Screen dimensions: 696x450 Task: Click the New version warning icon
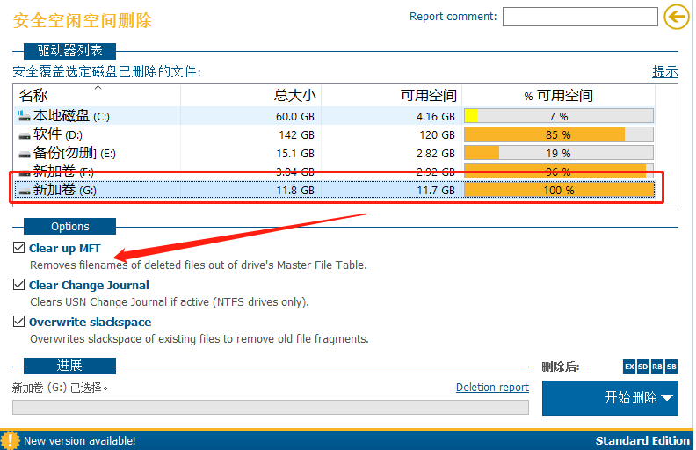click(x=10, y=440)
